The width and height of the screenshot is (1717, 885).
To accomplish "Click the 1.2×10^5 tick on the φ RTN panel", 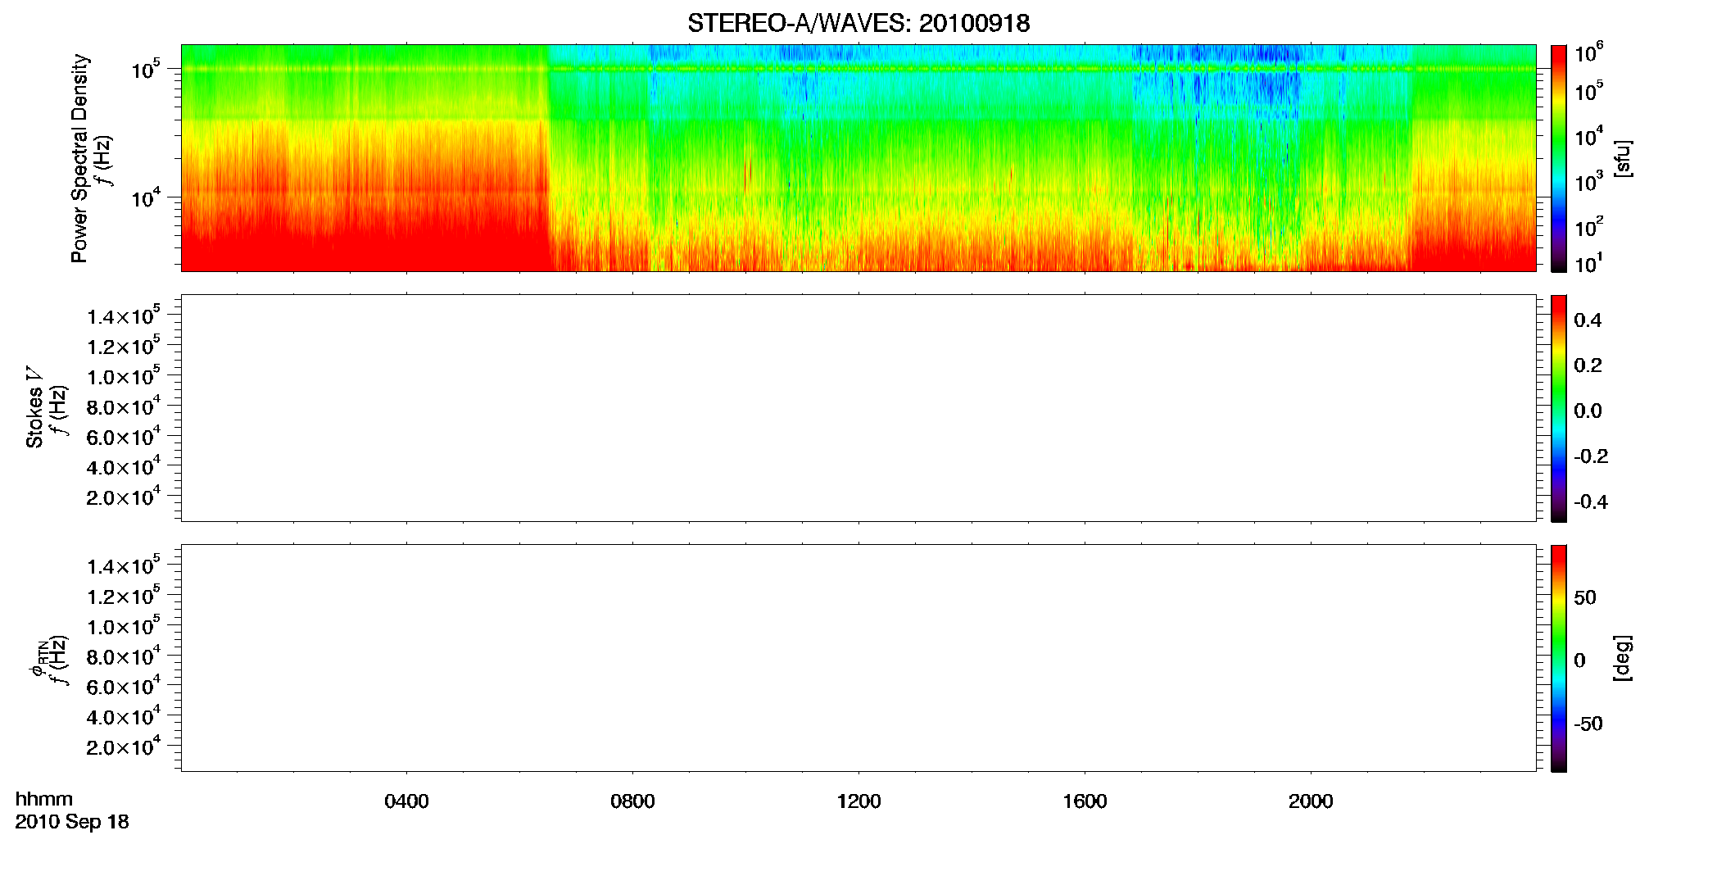I will [124, 595].
